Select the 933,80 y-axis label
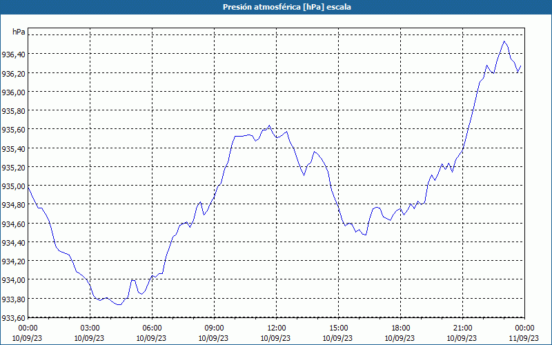552x345 pixels. click(x=13, y=299)
